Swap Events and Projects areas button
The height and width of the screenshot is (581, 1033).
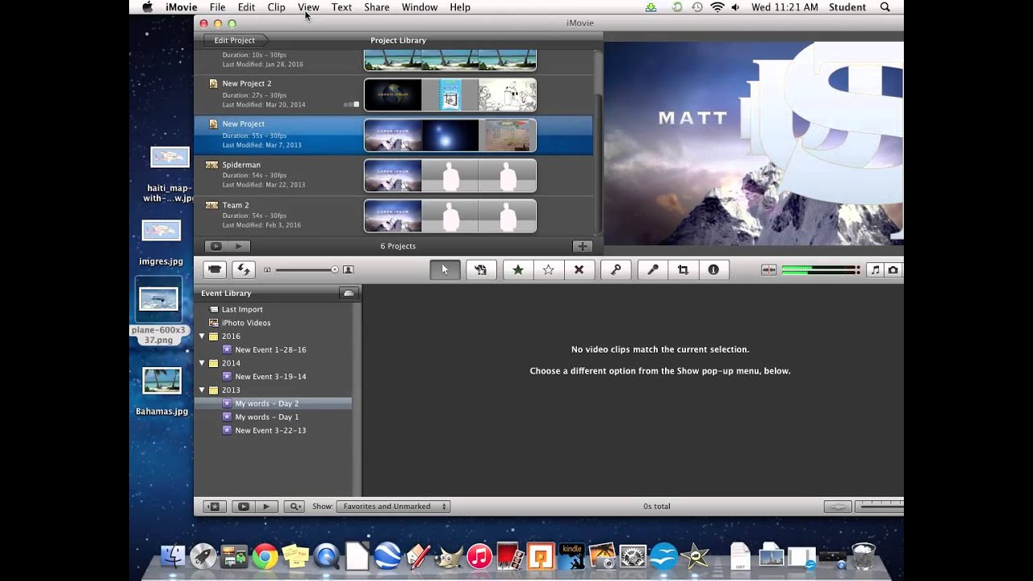[x=244, y=270]
